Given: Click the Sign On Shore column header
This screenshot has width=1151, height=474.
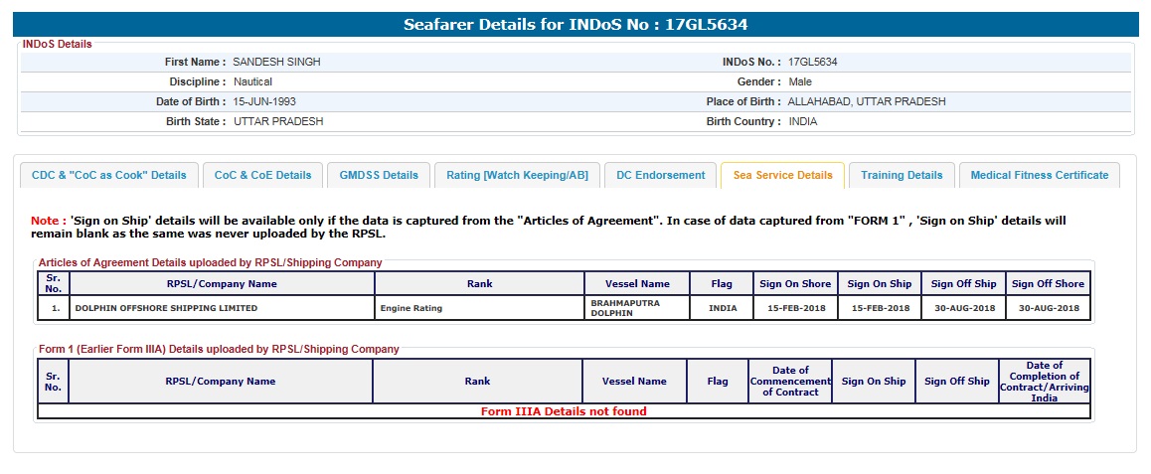Looking at the screenshot, I should pyautogui.click(x=795, y=284).
